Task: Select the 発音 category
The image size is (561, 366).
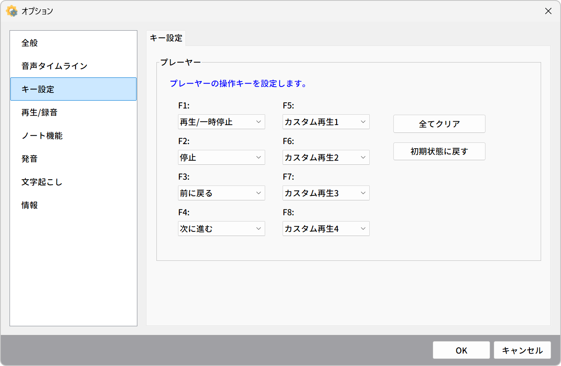Action: (x=73, y=159)
